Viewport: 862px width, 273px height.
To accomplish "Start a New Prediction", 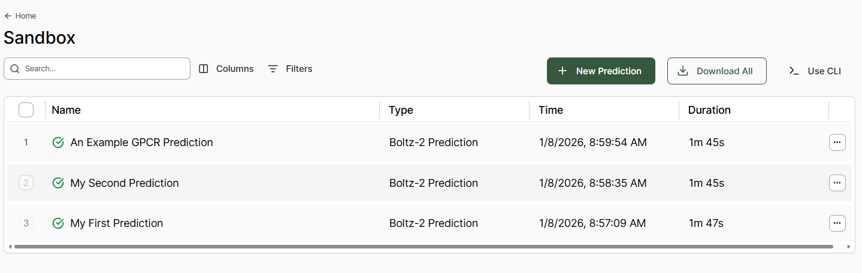I will pyautogui.click(x=601, y=71).
